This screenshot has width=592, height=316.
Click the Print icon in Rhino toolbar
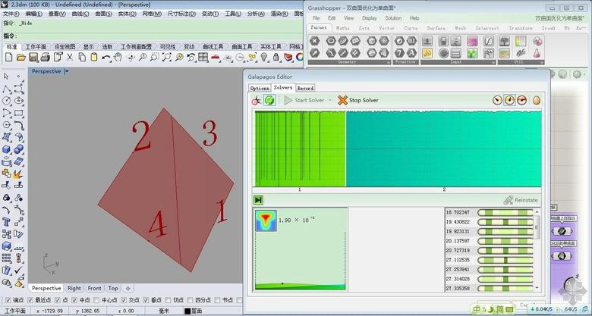click(45, 57)
